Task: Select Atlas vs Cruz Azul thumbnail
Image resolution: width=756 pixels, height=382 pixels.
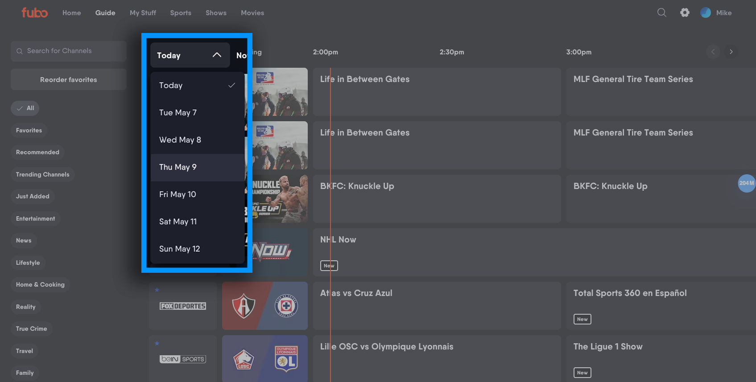Action: tap(265, 306)
